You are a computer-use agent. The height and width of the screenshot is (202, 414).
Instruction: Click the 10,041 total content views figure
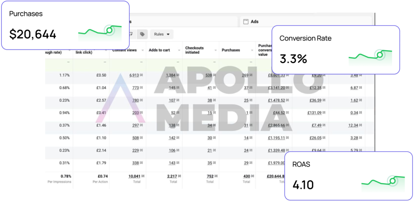[134, 176]
